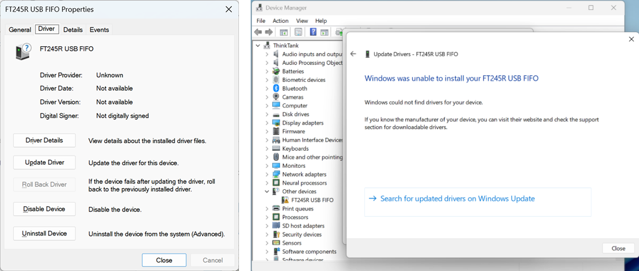Open the Help menu in Device Manager
The height and width of the screenshot is (271, 639).
point(321,20)
